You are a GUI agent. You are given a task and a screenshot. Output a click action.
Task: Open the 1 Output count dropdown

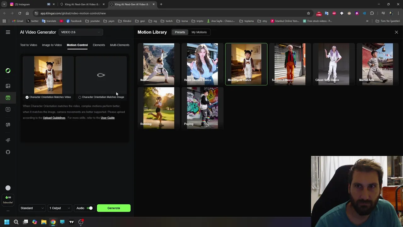pyautogui.click(x=60, y=208)
